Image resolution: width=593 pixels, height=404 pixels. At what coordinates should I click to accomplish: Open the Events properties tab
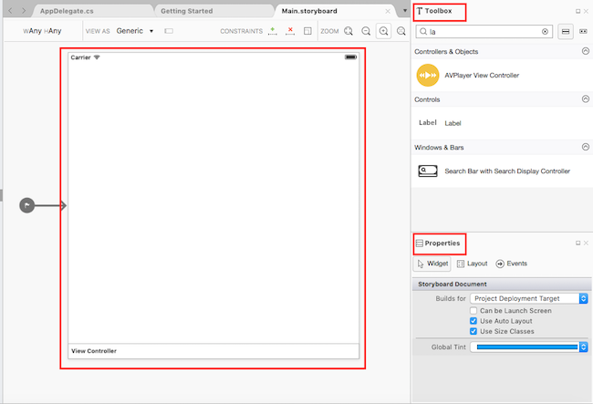511,264
